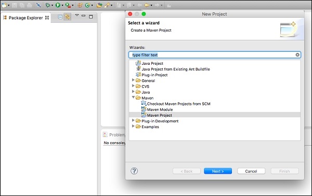Image resolution: width=312 pixels, height=196 pixels.
Task: Open the New toolbar dropdown arrow
Action: [8, 6]
